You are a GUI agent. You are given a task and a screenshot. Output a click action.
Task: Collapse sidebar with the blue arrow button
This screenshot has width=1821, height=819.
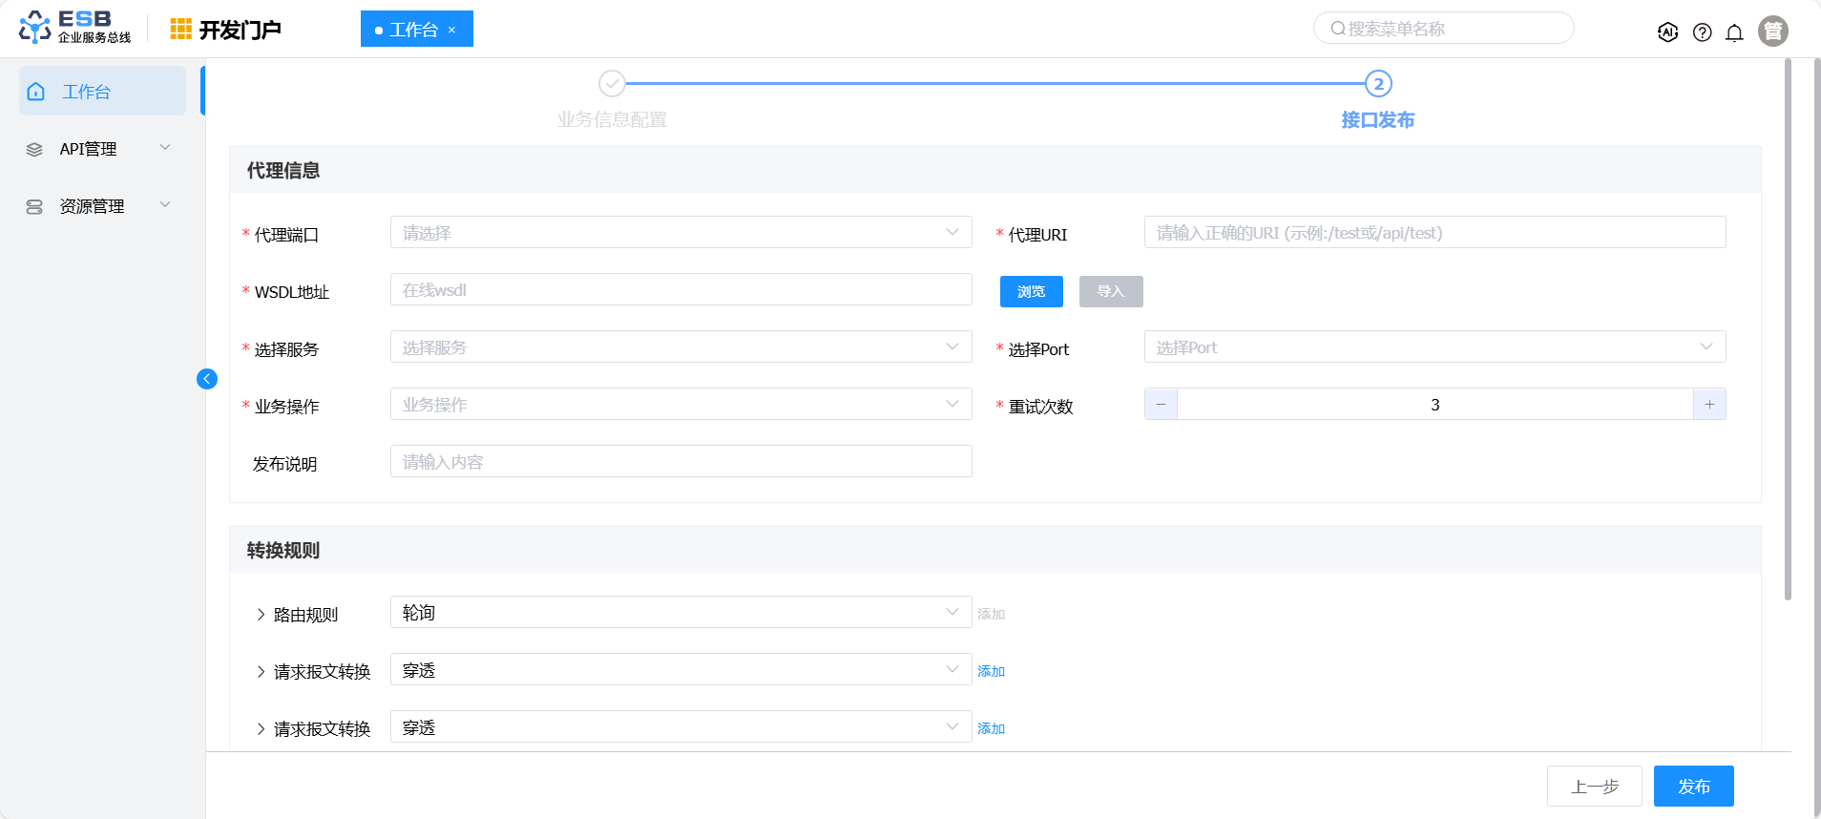point(207,379)
